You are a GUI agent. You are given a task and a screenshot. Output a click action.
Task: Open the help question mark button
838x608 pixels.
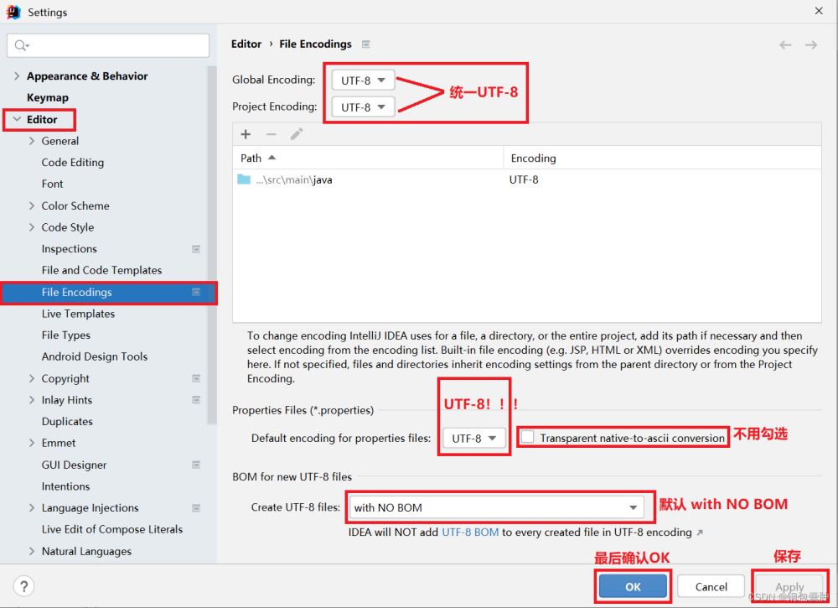[x=24, y=586]
